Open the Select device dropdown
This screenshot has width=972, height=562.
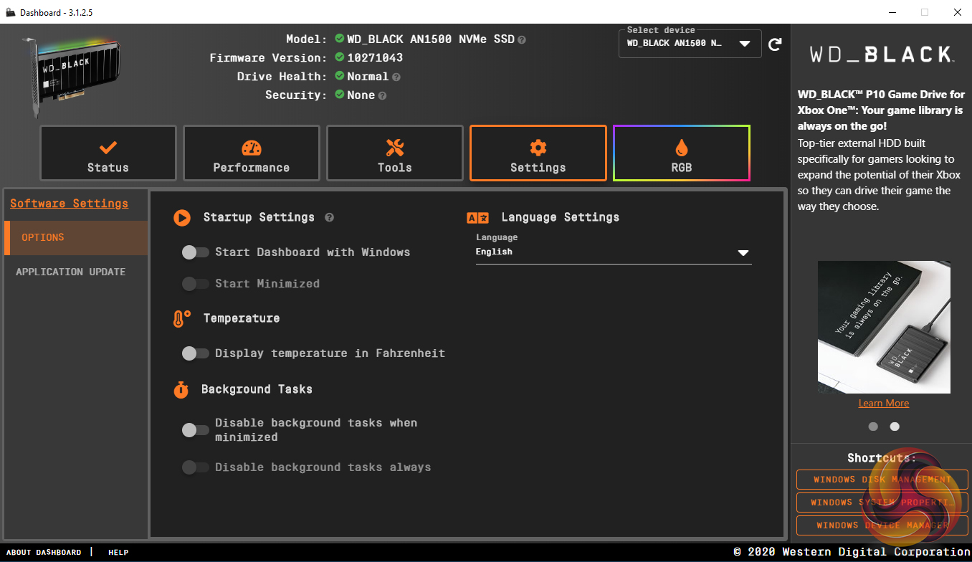pyautogui.click(x=690, y=44)
